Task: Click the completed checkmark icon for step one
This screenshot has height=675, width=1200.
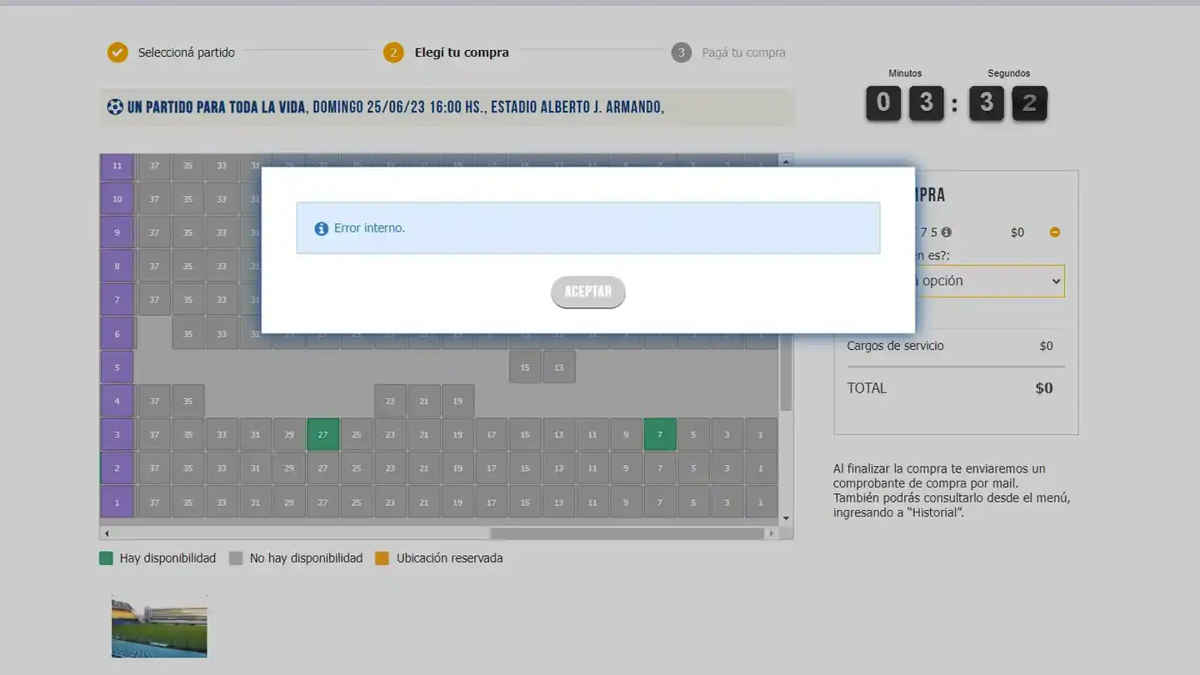Action: click(117, 52)
